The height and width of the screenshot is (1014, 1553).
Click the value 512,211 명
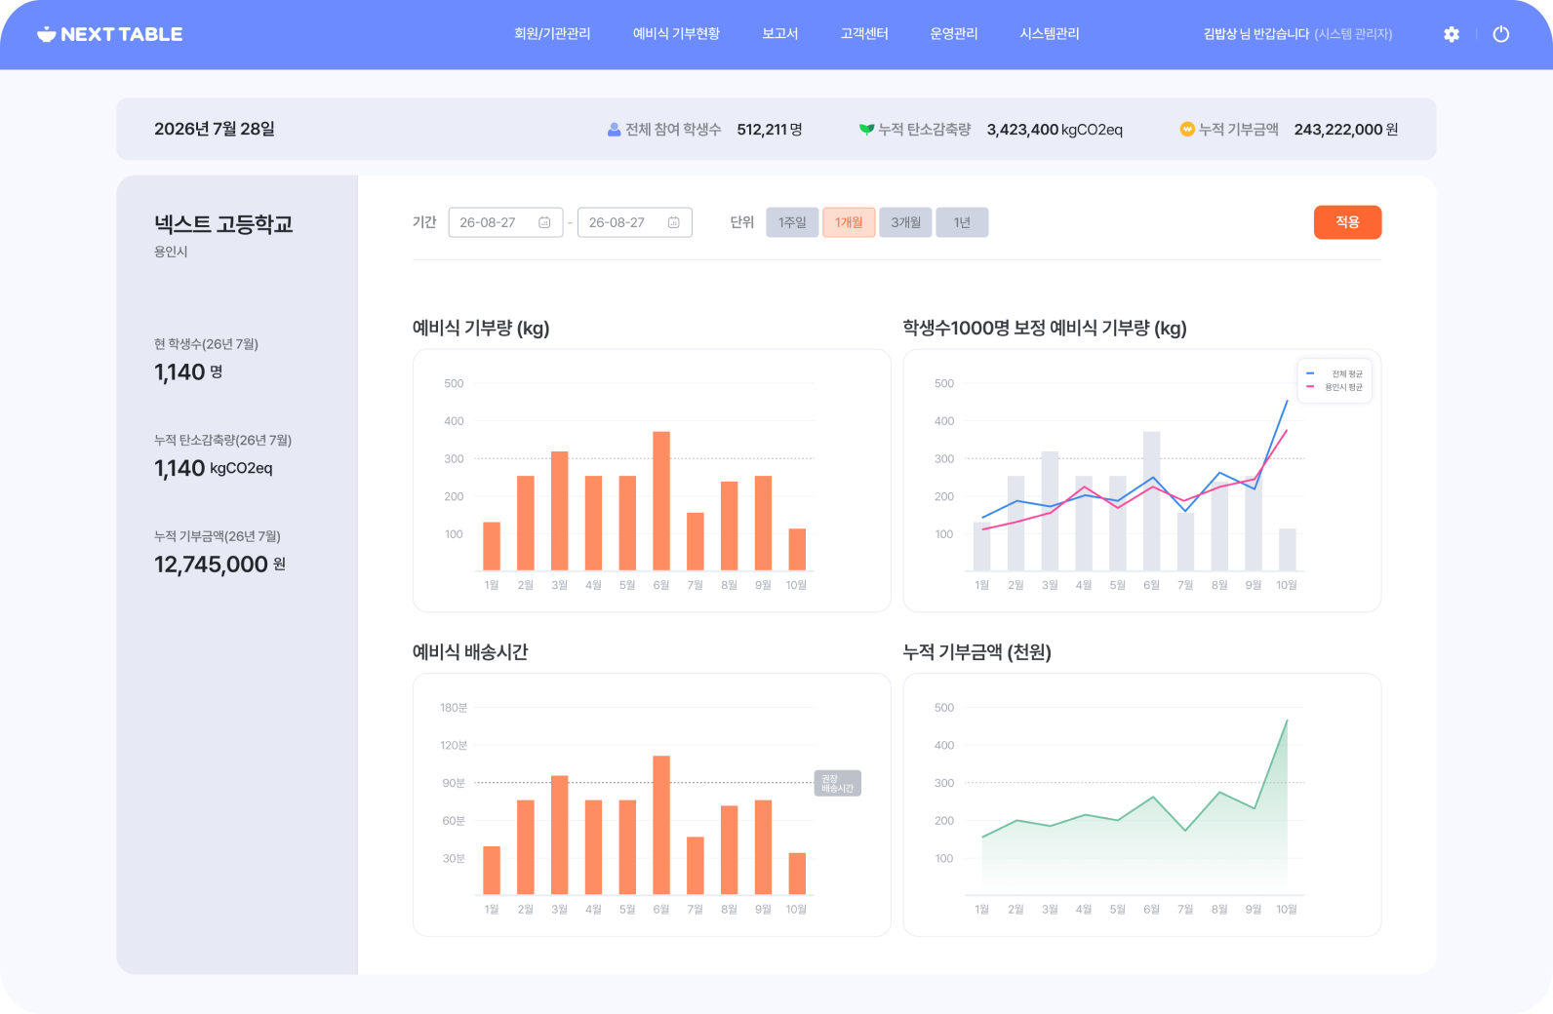pyautogui.click(x=770, y=130)
